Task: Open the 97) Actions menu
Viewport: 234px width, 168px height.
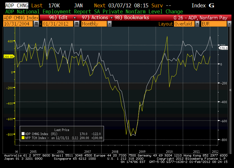Action: 95,18
